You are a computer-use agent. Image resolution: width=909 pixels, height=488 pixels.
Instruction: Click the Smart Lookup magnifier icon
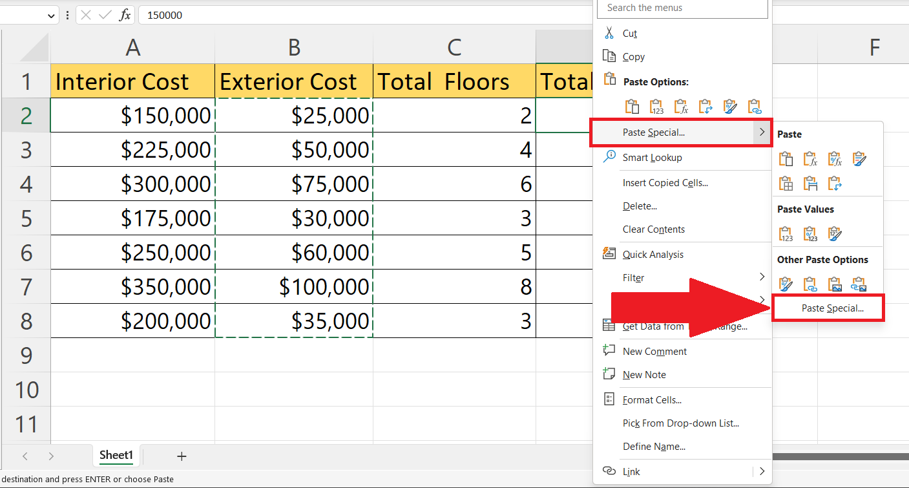[x=608, y=156]
